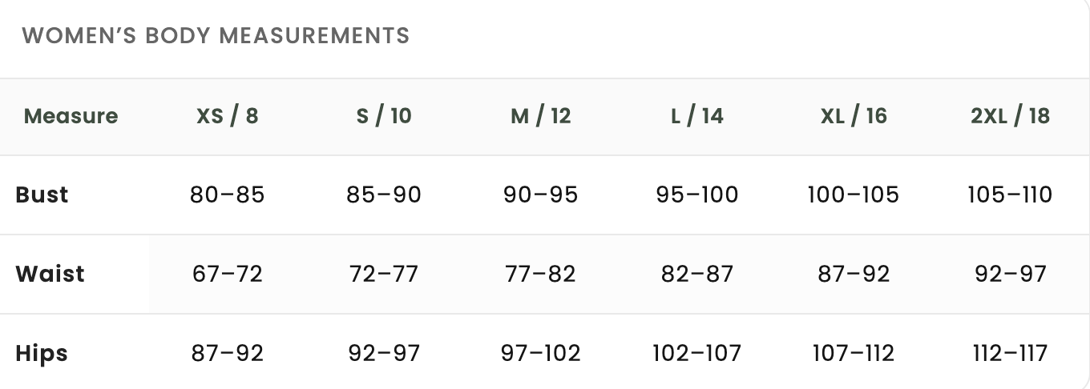Click the M / 12 size header
The height and width of the screenshot is (389, 1090).
tap(541, 116)
